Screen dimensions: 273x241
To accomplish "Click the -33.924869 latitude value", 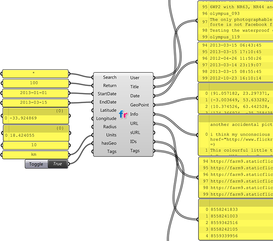I will coord(23,118).
